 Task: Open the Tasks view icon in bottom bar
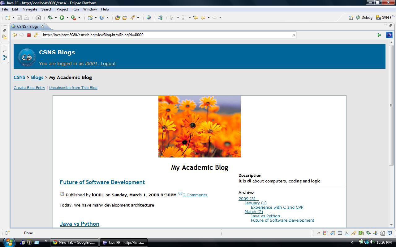333,233
